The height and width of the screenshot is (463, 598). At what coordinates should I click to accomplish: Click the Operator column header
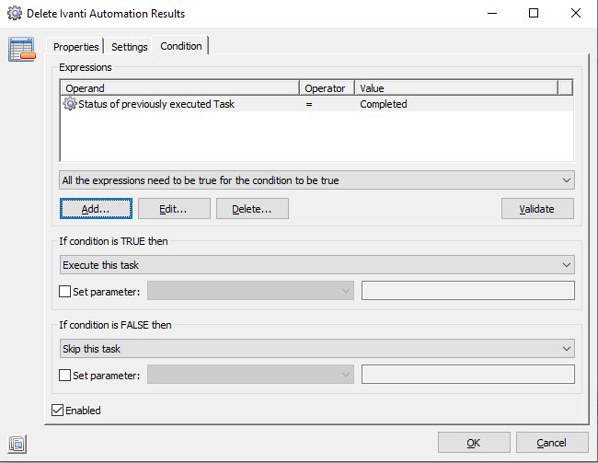tap(327, 88)
